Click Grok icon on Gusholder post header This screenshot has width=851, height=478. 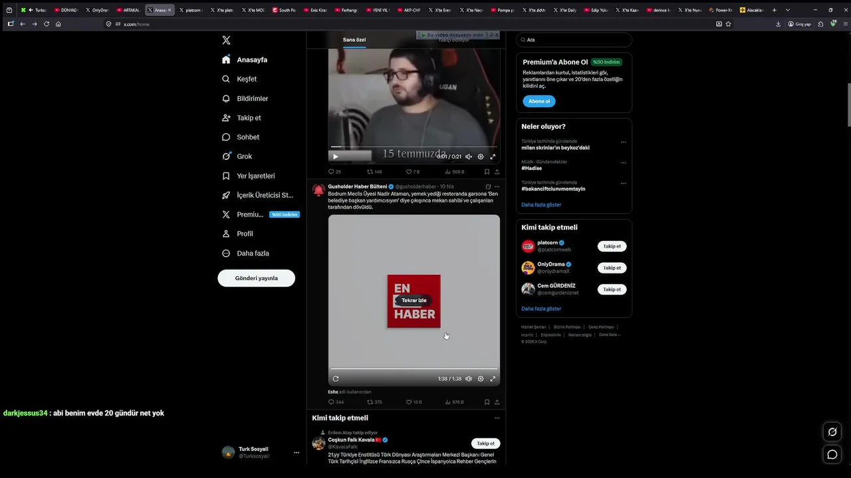(488, 187)
